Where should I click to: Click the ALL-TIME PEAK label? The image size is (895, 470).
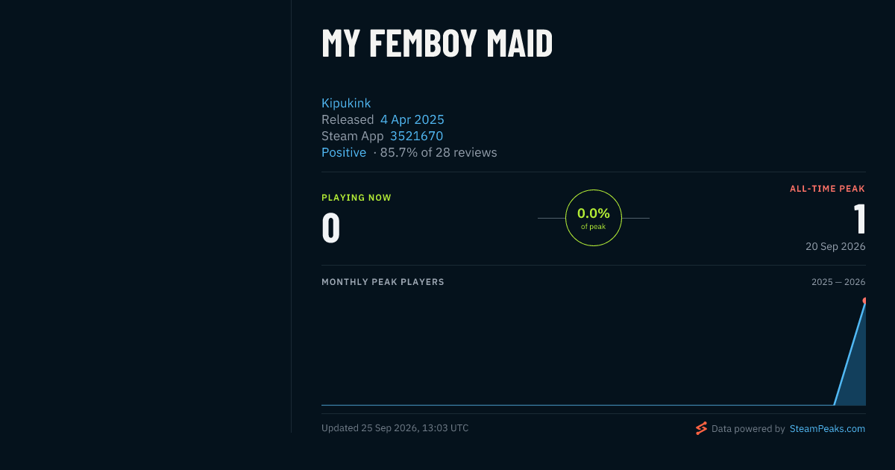point(827,189)
